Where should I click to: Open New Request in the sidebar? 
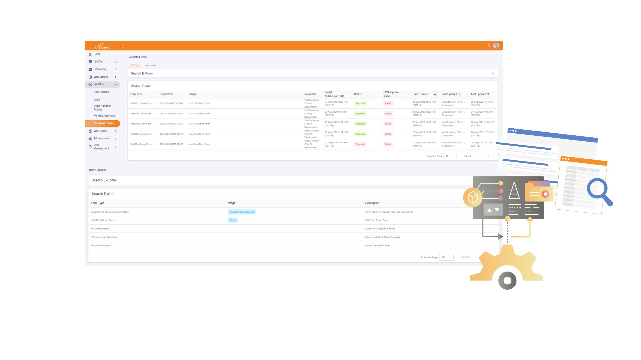click(x=101, y=92)
